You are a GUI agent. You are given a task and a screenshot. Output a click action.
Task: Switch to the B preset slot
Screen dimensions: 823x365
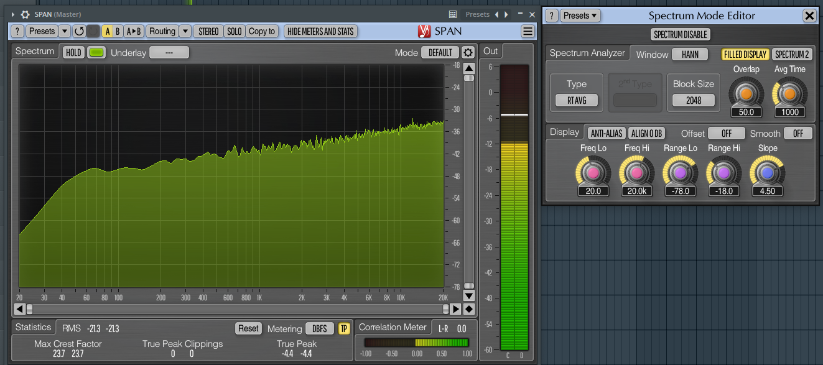pyautogui.click(x=116, y=30)
